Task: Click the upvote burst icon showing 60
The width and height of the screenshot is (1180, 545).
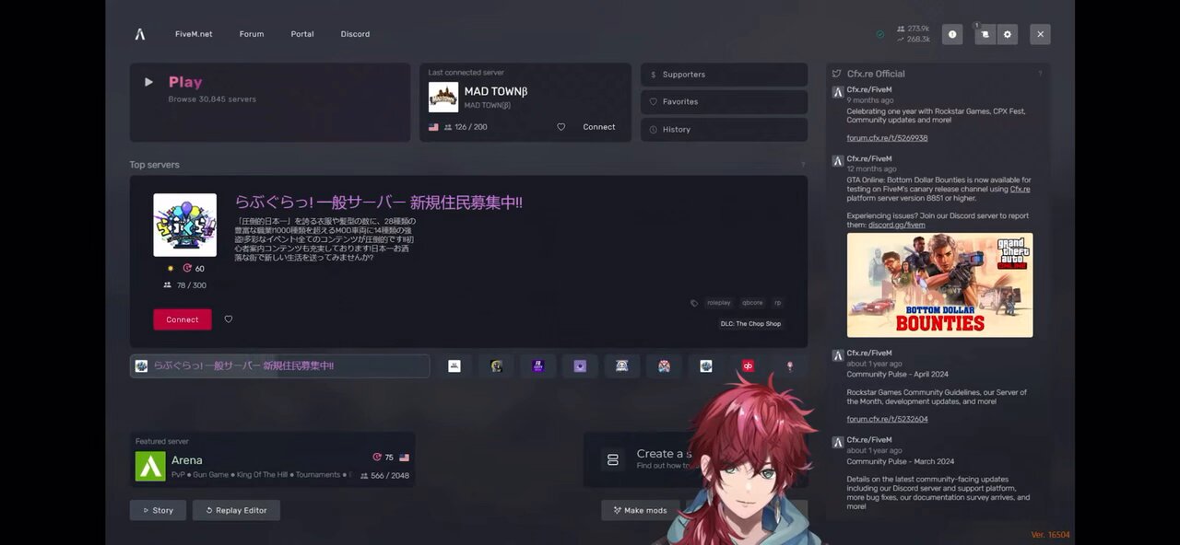Action: 187,269
